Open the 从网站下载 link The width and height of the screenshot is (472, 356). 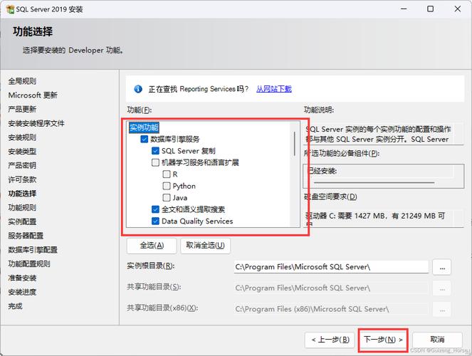[x=274, y=89]
